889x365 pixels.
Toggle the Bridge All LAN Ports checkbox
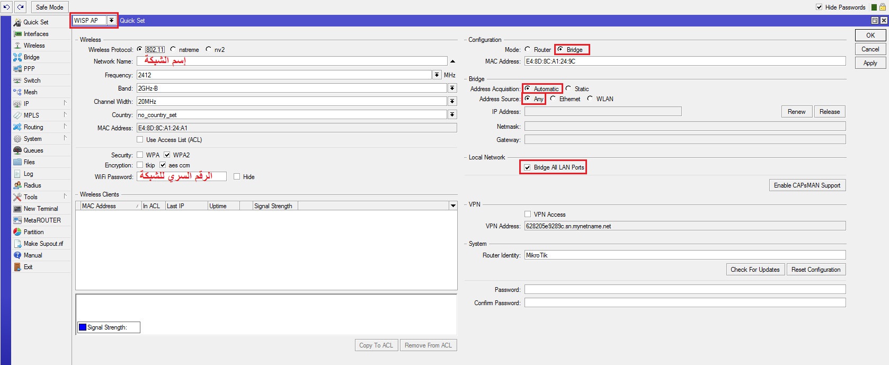click(527, 167)
